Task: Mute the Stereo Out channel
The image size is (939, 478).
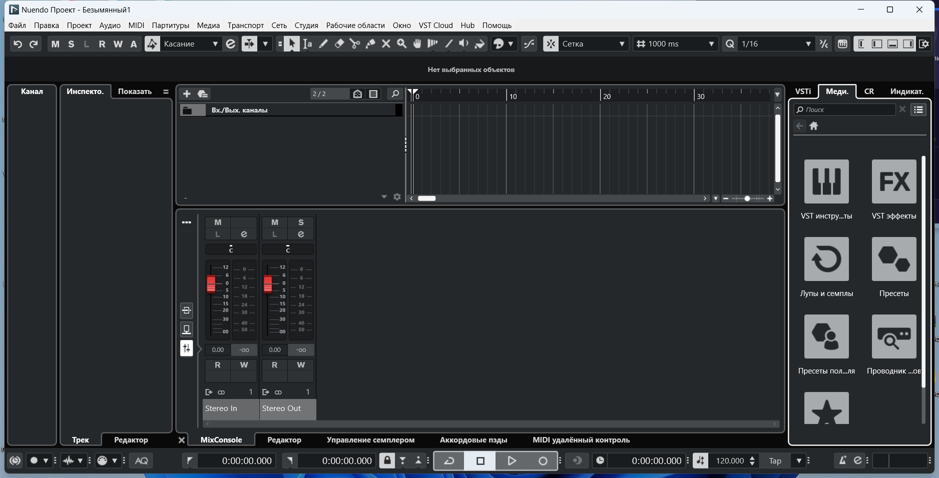Action: click(275, 222)
